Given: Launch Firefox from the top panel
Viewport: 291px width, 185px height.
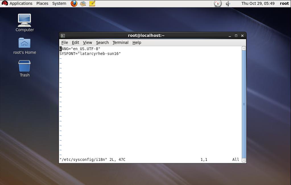Looking at the screenshot, I should pyautogui.click(x=74, y=3).
